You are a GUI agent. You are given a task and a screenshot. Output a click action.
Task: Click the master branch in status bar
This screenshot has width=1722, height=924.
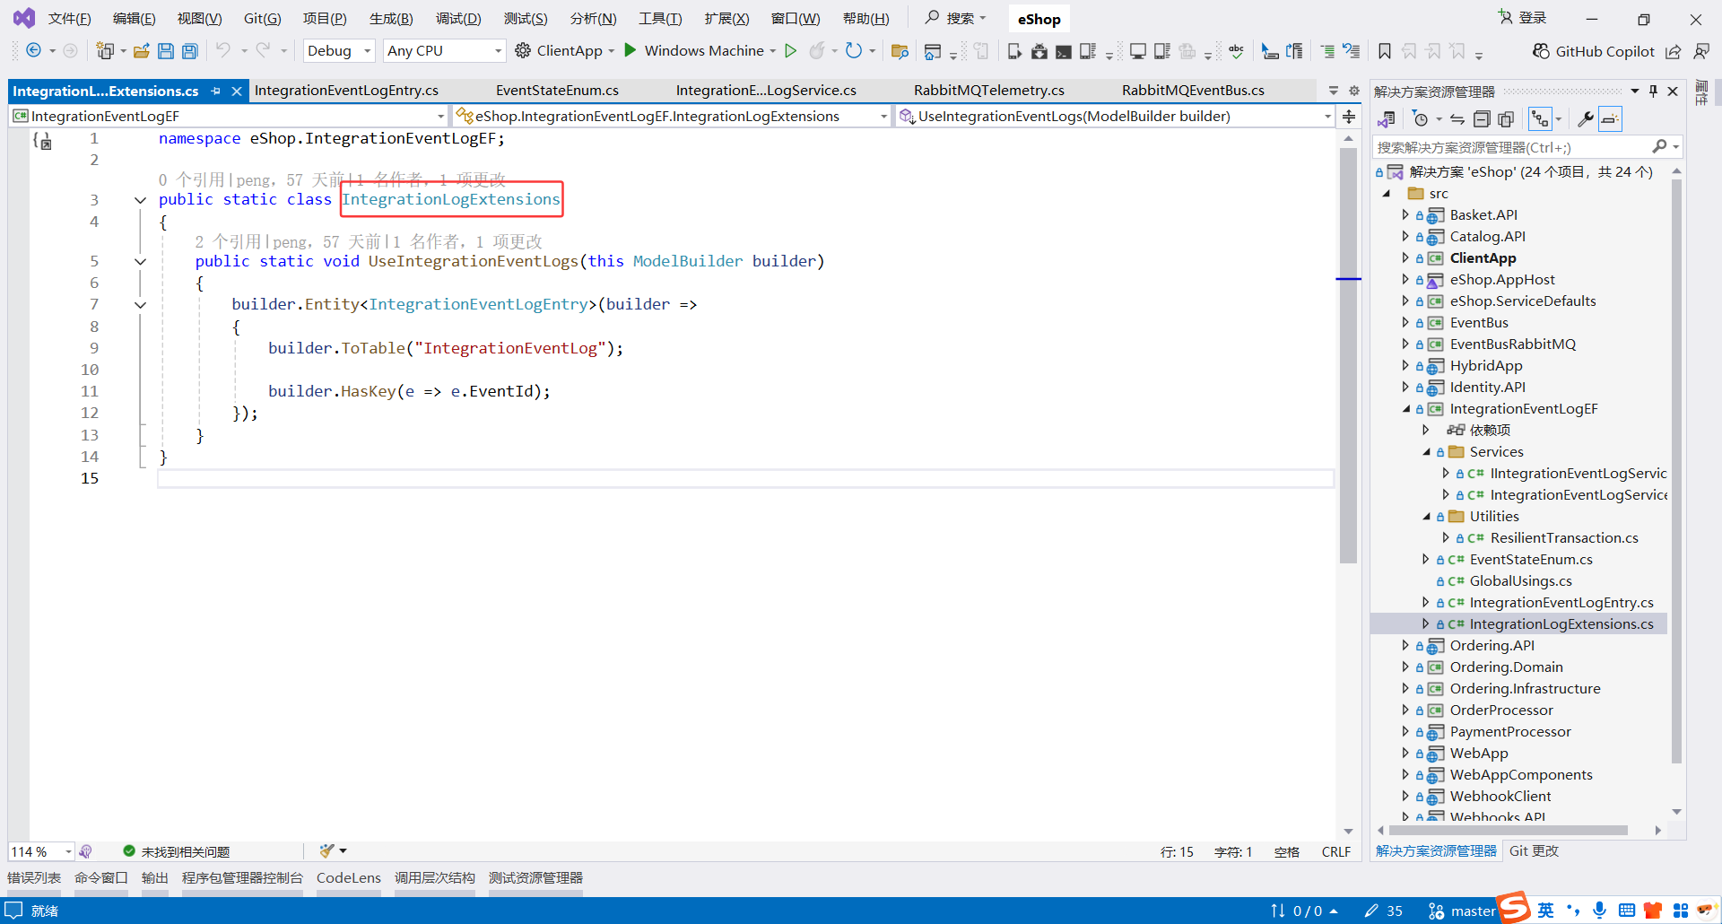(1462, 911)
